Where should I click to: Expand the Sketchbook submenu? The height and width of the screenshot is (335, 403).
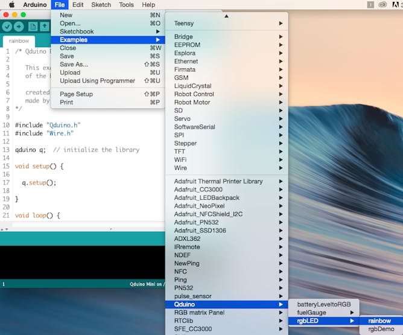coord(108,31)
